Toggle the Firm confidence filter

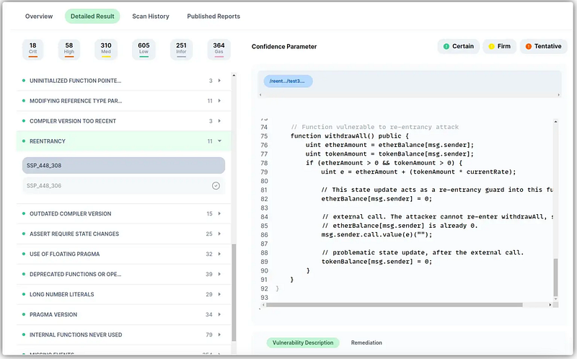point(498,46)
